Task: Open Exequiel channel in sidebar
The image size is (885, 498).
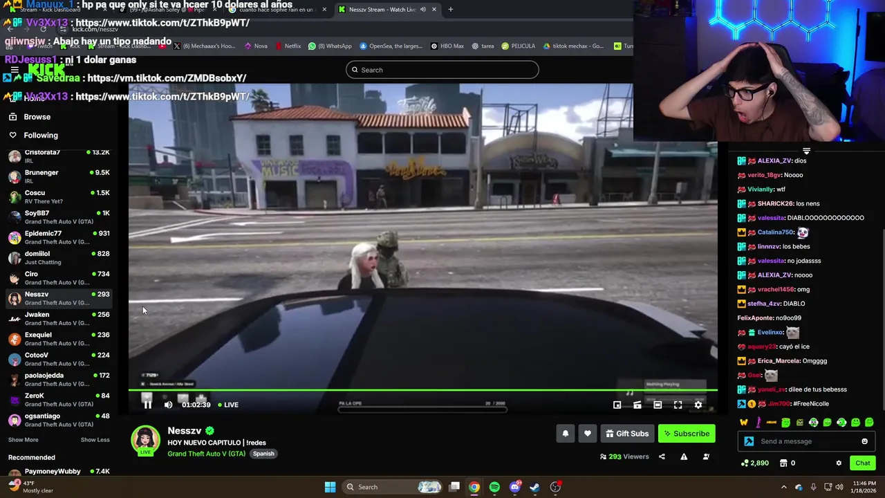Action: click(x=59, y=339)
